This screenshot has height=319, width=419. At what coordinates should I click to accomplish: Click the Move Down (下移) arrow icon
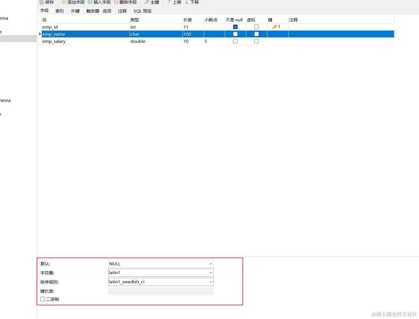click(187, 2)
